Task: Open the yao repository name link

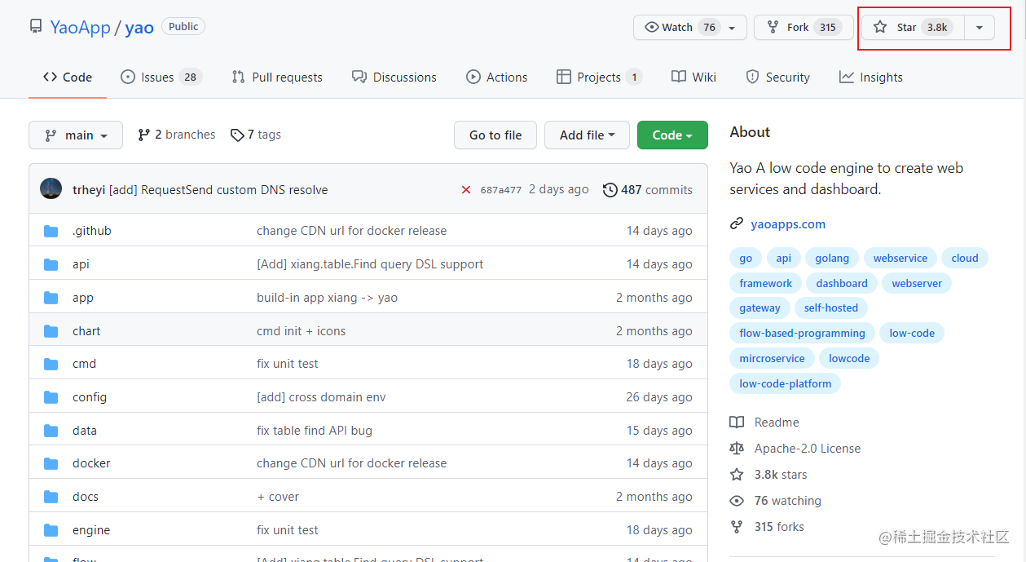Action: (139, 27)
